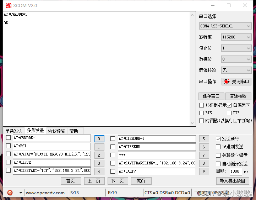Image resolution: width=256 pixels, height=200 pixels.
Task: Switch to the 单条发送 tab
Action: point(14,131)
